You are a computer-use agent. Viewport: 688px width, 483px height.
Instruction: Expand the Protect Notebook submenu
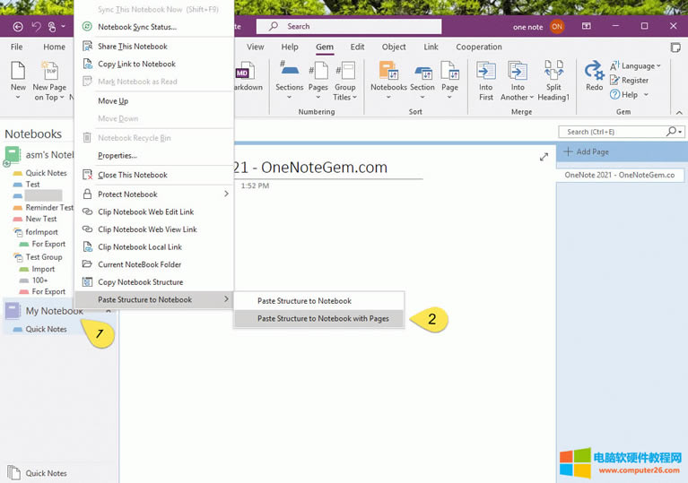[154, 194]
